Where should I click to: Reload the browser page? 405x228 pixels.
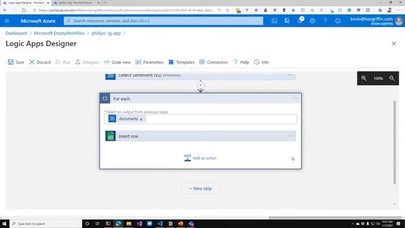point(24,10)
